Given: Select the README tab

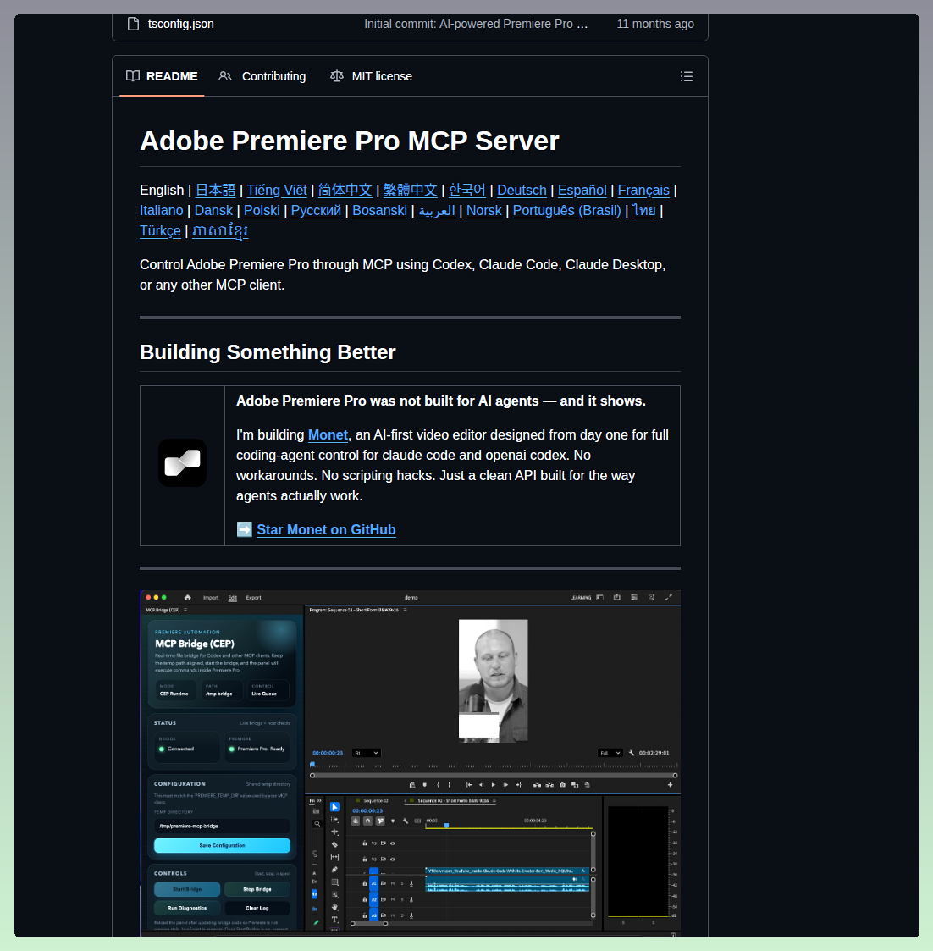Looking at the screenshot, I should point(162,76).
